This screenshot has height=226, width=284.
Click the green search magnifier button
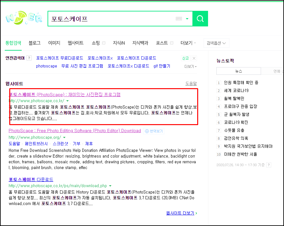(x=200, y=18)
